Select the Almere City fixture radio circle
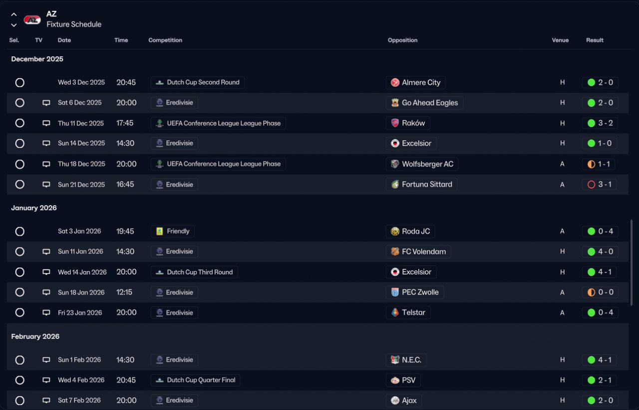Image resolution: width=639 pixels, height=410 pixels. click(20, 83)
